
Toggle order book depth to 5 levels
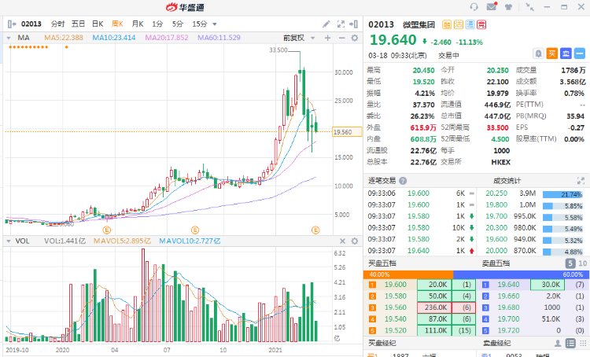[x=570, y=263]
